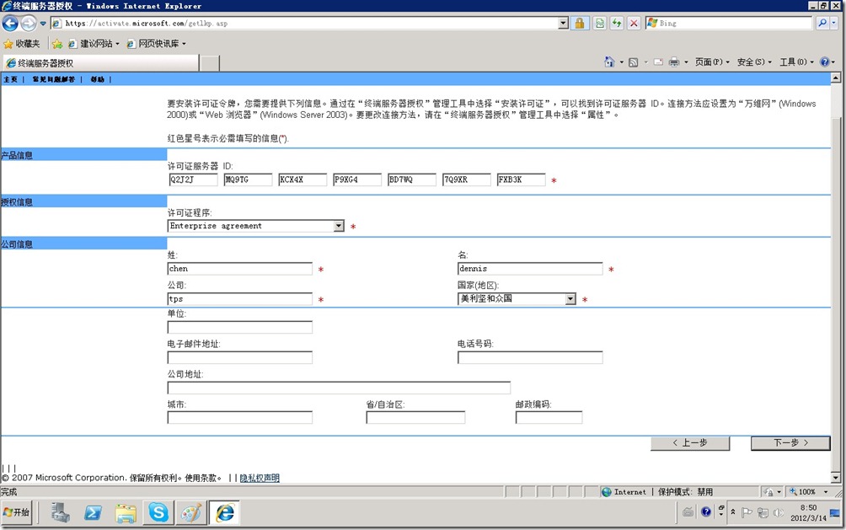Click license server ID field containing BD7WQ

(x=412, y=179)
